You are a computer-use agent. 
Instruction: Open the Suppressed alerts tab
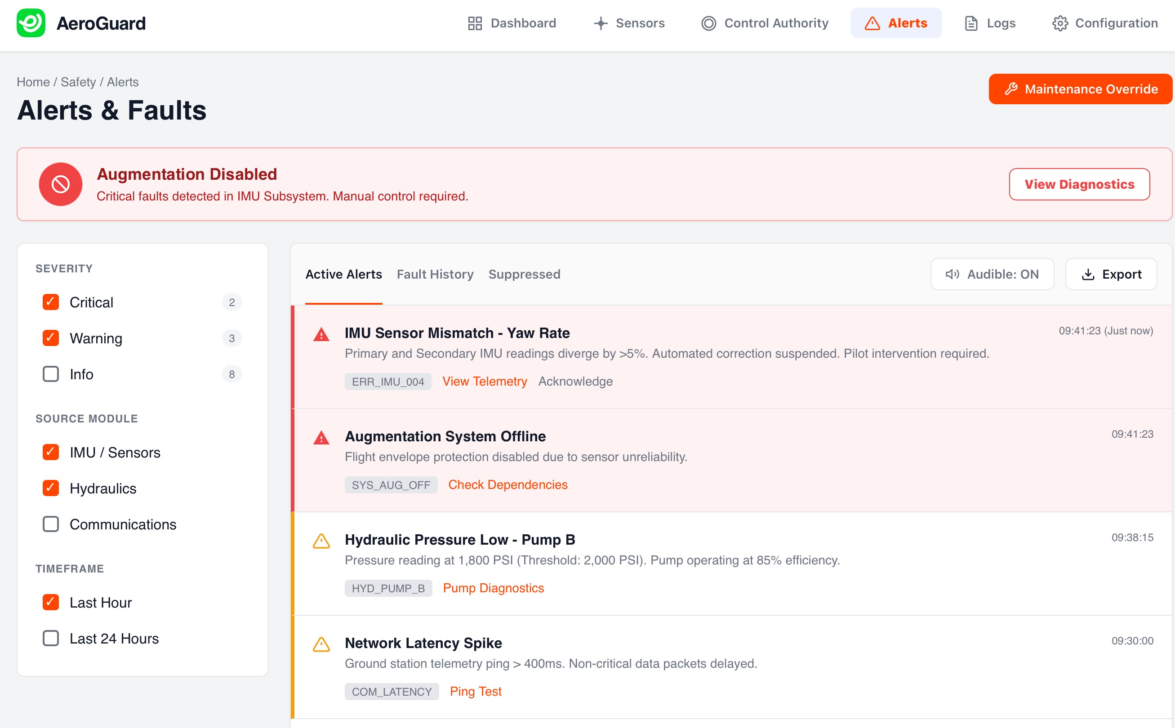point(524,274)
